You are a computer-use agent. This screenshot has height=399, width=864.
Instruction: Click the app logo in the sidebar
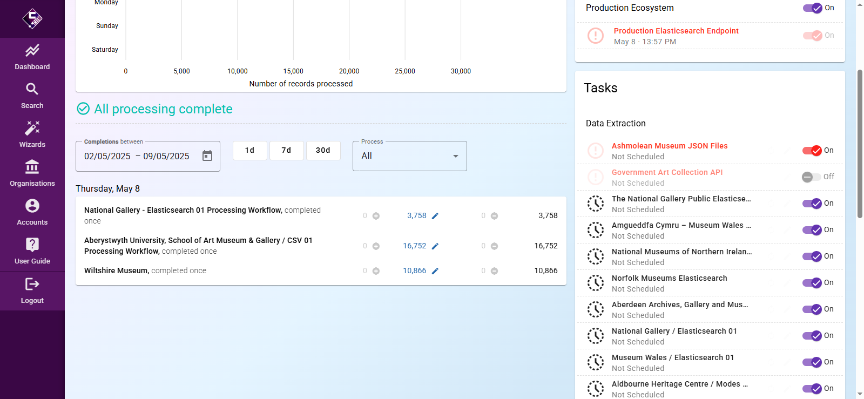coord(32,19)
